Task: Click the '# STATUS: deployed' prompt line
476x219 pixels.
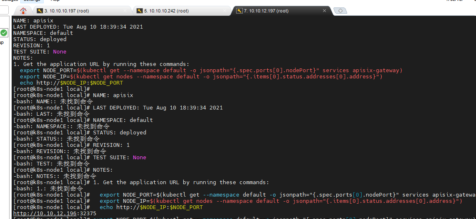Action: 80,133
